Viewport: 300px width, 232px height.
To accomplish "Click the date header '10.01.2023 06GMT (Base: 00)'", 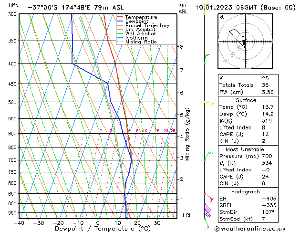I will click(x=246, y=8).
